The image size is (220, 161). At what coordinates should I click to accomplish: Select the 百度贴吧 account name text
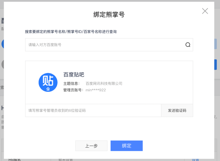coord(74,75)
